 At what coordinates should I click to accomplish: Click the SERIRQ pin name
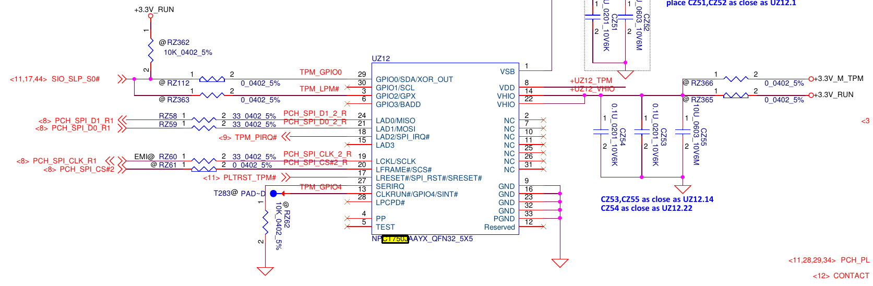(390, 186)
